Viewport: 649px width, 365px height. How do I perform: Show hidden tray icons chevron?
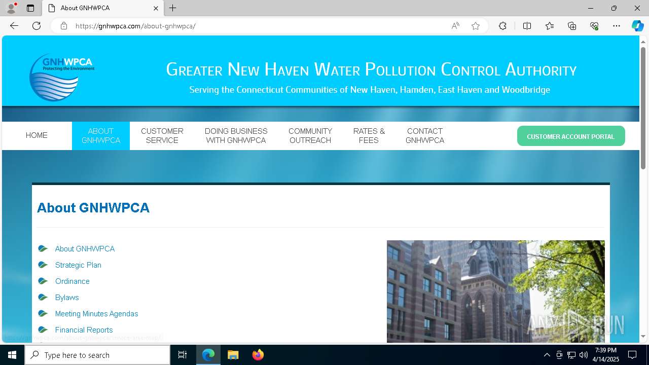click(547, 355)
